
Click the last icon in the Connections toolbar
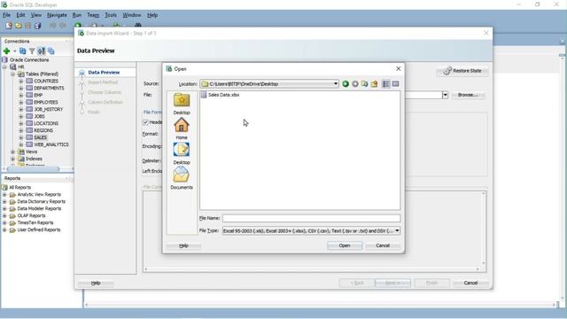(x=51, y=51)
